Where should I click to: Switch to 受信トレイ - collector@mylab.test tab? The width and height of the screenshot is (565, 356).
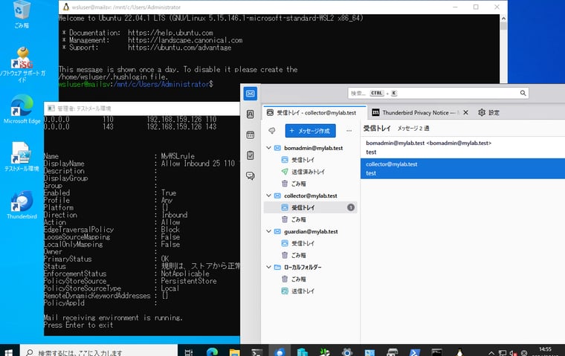click(x=314, y=112)
